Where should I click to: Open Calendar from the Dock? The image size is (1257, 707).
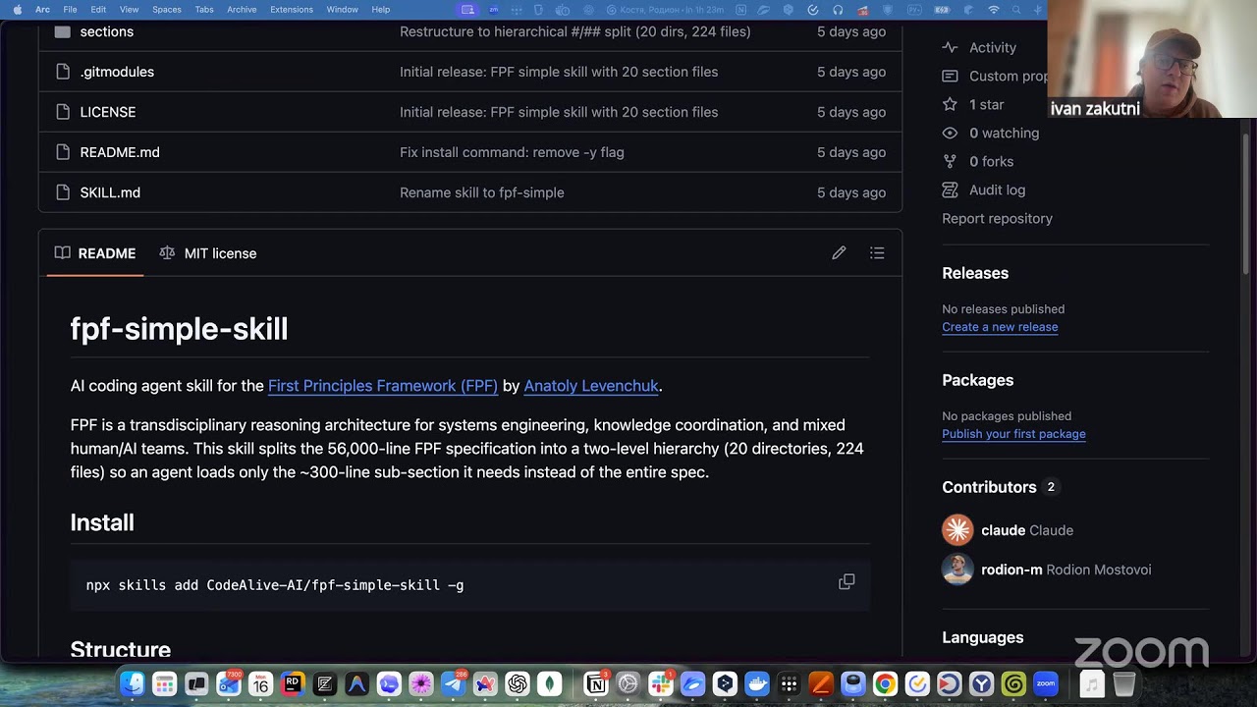[x=260, y=684]
